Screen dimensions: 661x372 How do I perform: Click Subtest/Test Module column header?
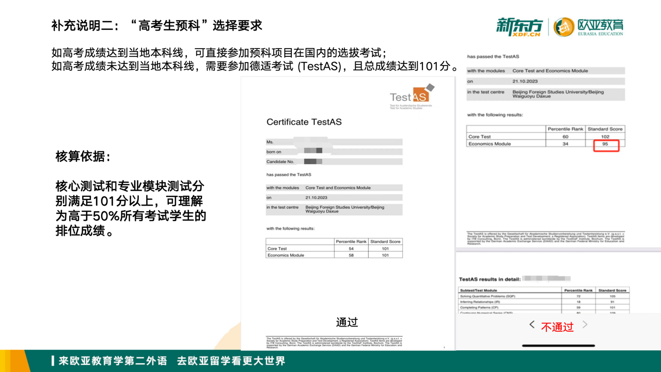(478, 290)
